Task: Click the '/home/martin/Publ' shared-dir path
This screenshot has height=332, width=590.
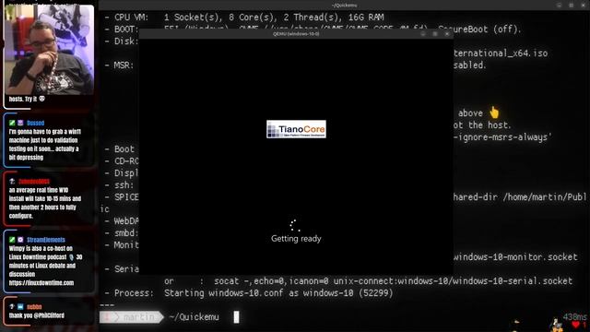Action: click(x=545, y=196)
